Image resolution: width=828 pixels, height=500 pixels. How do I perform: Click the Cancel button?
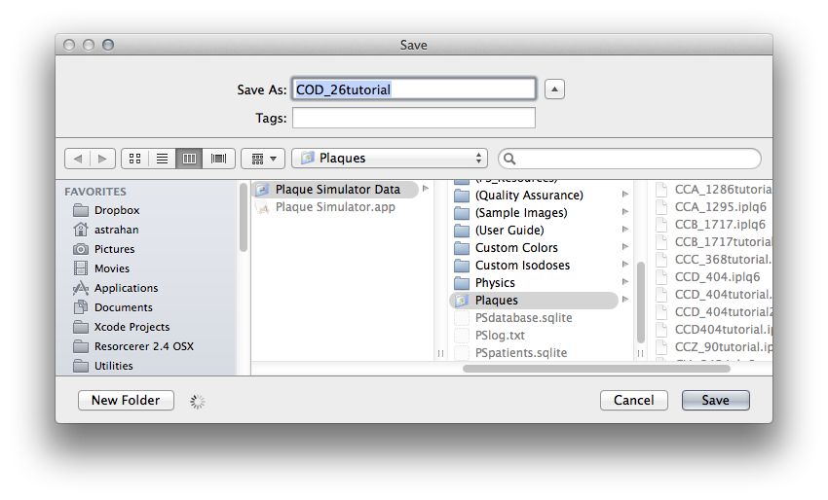pyautogui.click(x=634, y=400)
